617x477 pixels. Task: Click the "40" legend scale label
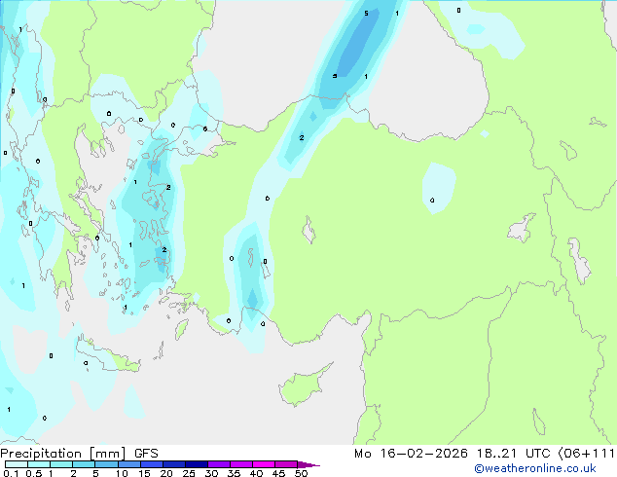(x=256, y=473)
